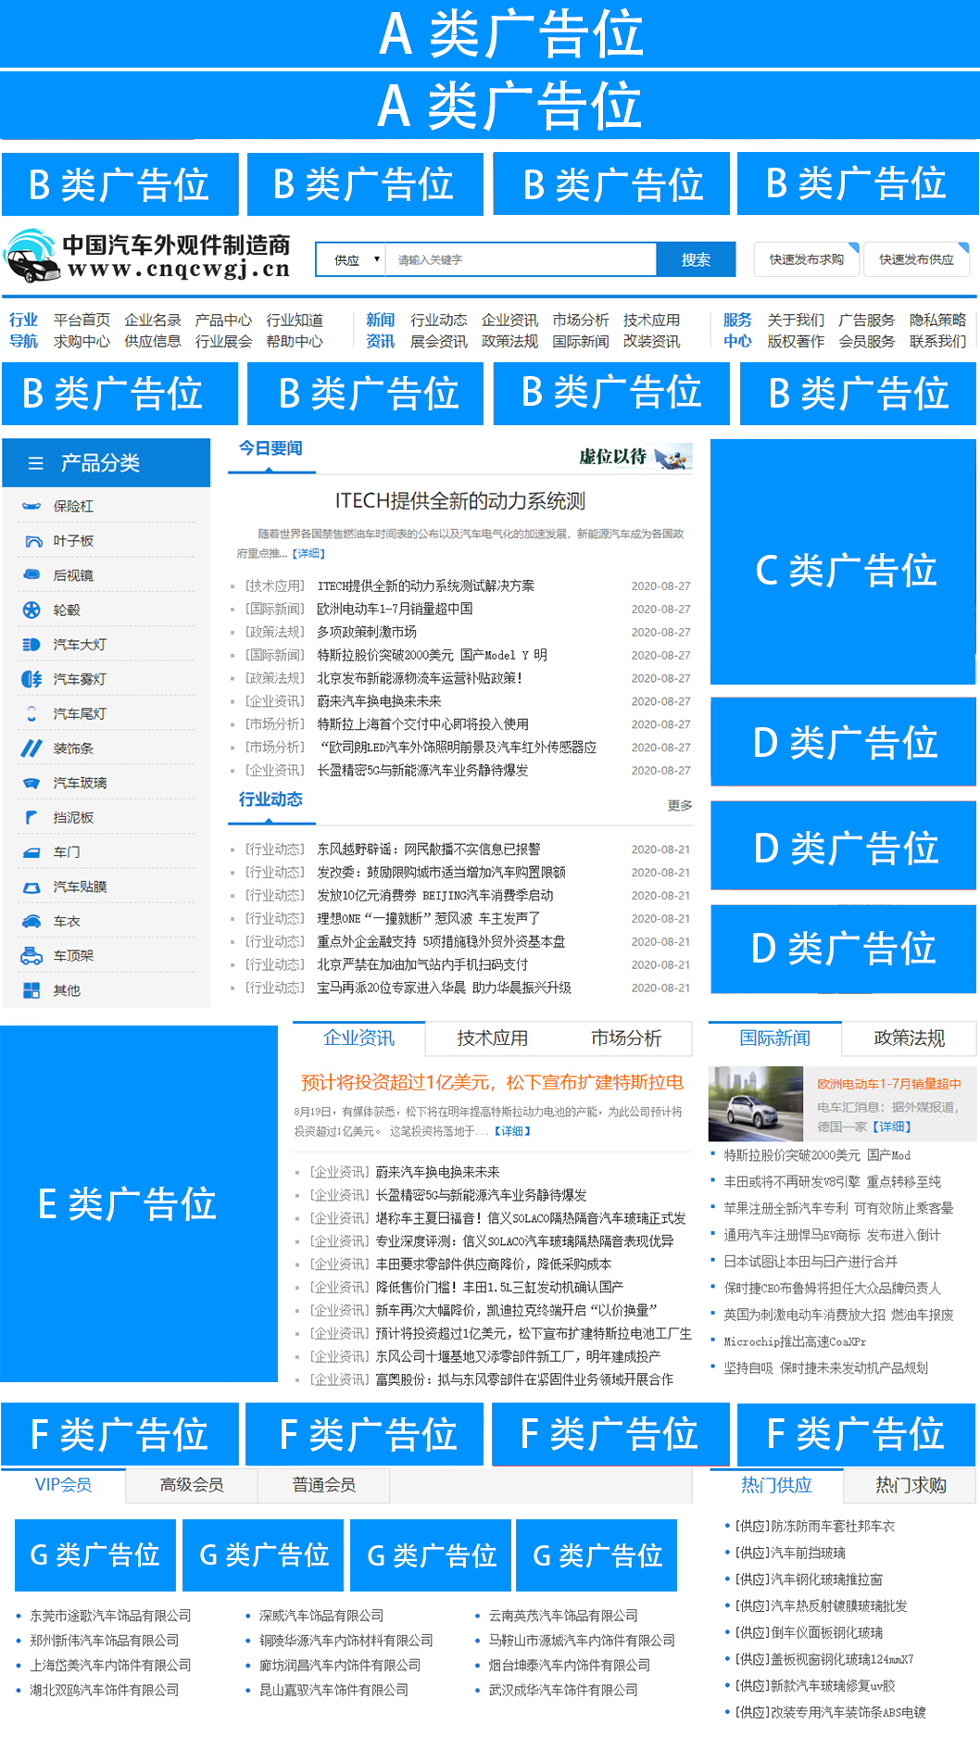Click the roof rack (车顶架) icon
The image size is (980, 1737).
click(31, 955)
